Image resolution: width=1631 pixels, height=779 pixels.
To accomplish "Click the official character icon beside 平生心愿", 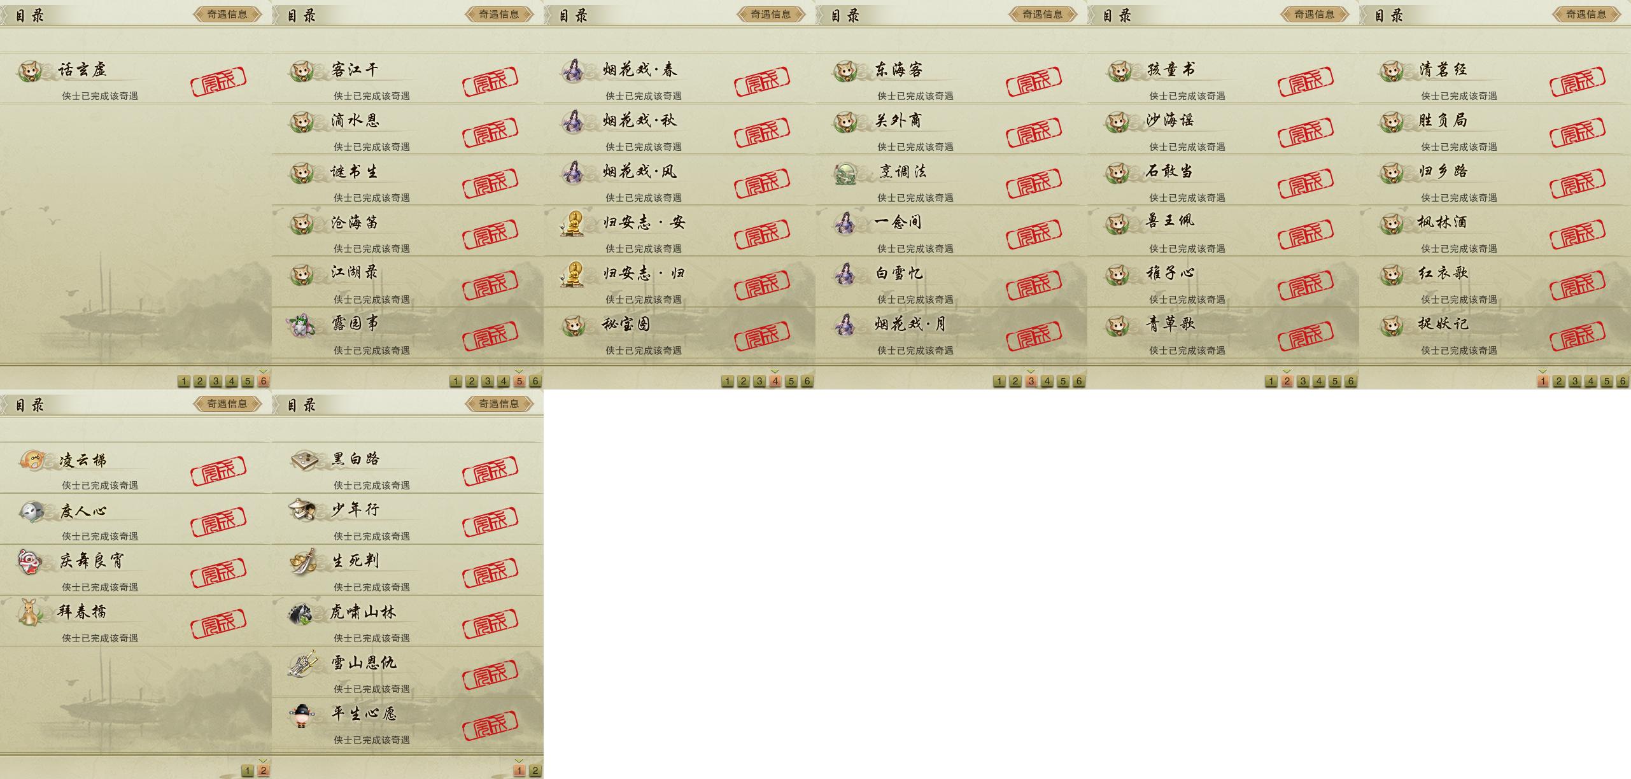I will tap(301, 715).
